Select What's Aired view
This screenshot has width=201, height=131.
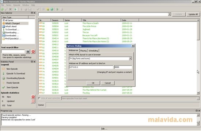tap(10, 27)
